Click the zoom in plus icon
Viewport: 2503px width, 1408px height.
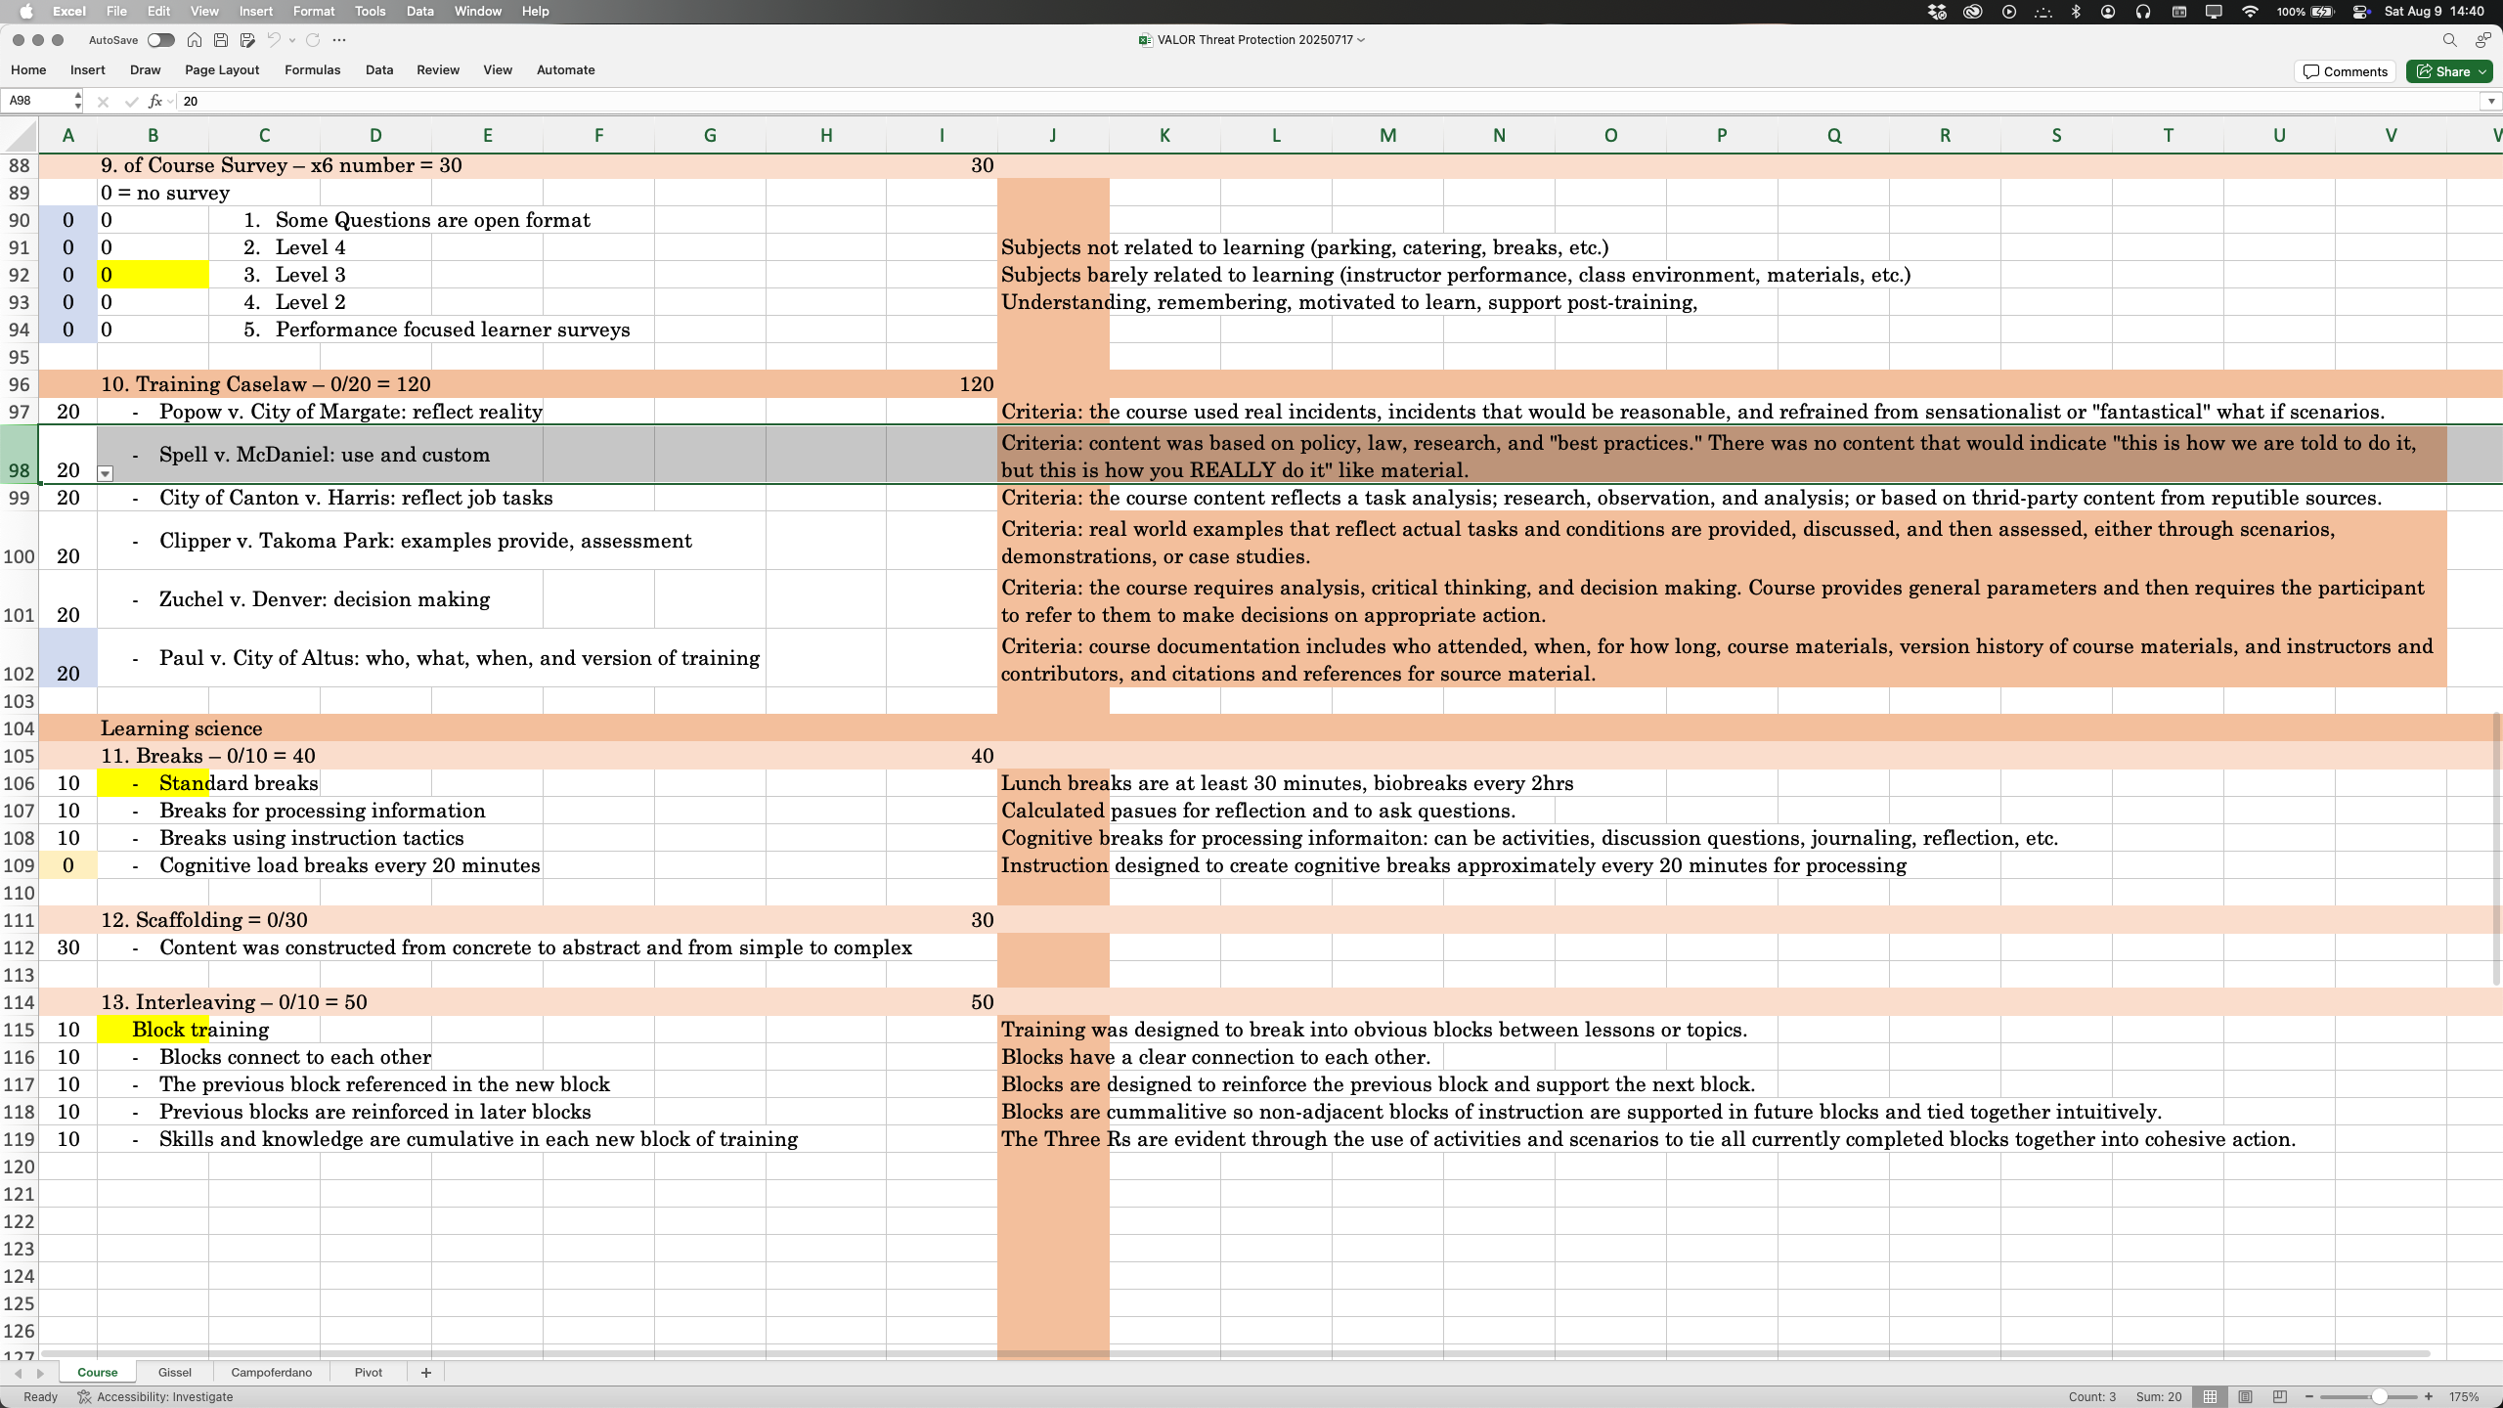click(2429, 1396)
